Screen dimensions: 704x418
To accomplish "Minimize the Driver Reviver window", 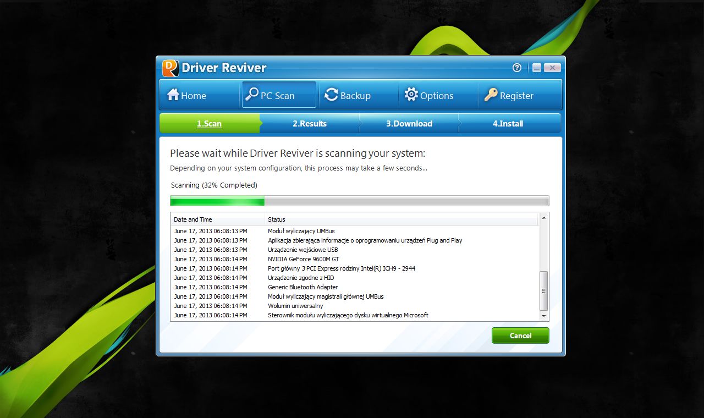I will [x=536, y=68].
